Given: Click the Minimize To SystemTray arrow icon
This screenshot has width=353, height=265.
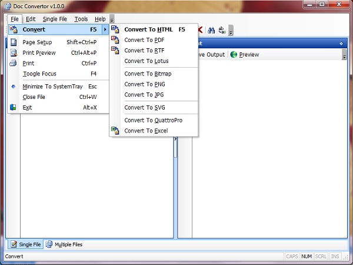Looking at the screenshot, I should (14, 87).
